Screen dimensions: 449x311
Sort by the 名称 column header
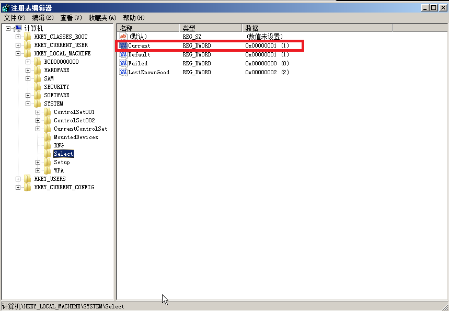148,28
